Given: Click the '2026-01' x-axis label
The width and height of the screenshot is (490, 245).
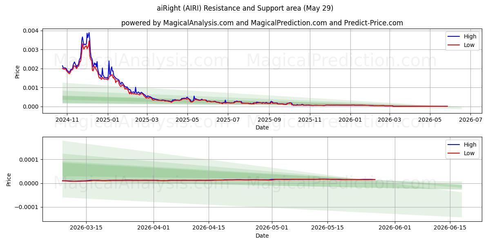Looking at the screenshot, I should pos(351,120).
